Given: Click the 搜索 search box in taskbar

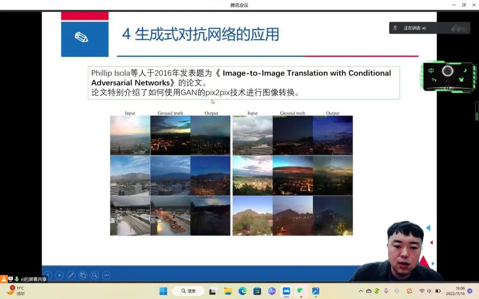Looking at the screenshot, I should (x=188, y=291).
